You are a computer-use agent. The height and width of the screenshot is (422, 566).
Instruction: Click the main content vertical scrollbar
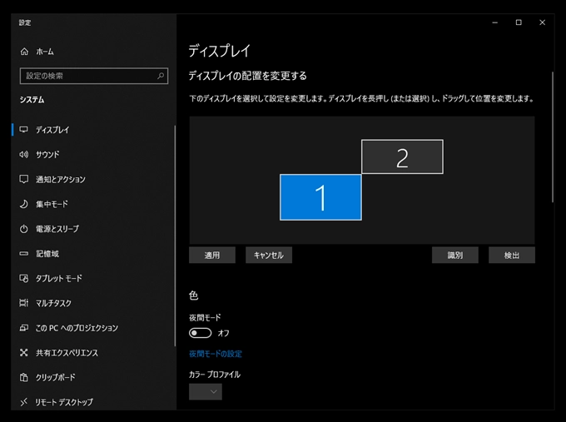click(553, 137)
